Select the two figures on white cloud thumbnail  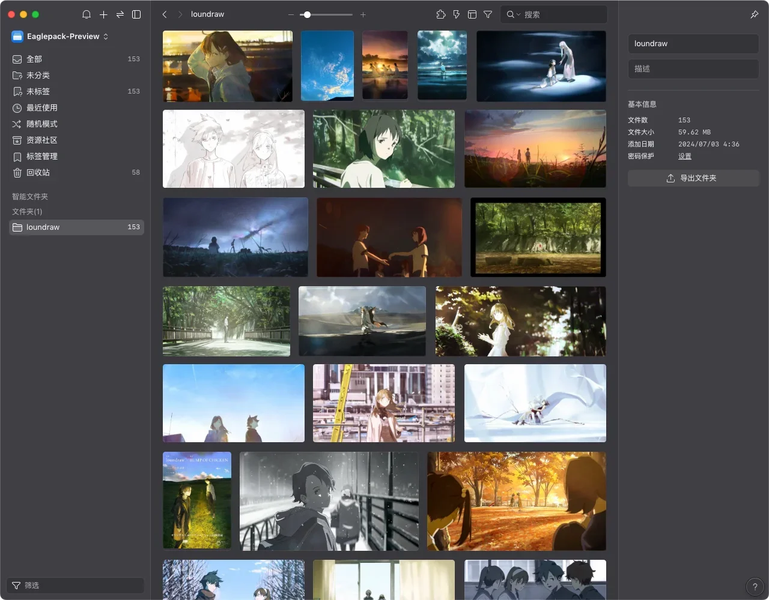point(541,66)
